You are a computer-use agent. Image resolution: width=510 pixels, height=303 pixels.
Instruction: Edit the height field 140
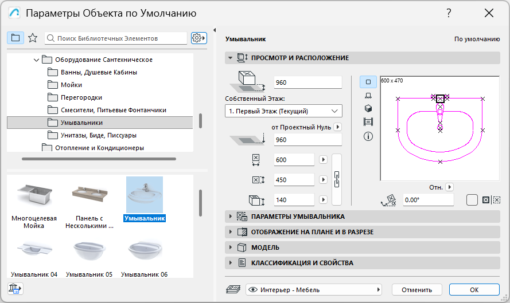(x=294, y=200)
